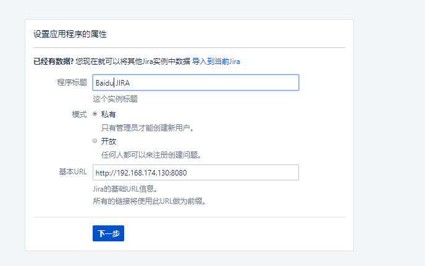
Task: Click the 开放 option label text
Action: 109,142
